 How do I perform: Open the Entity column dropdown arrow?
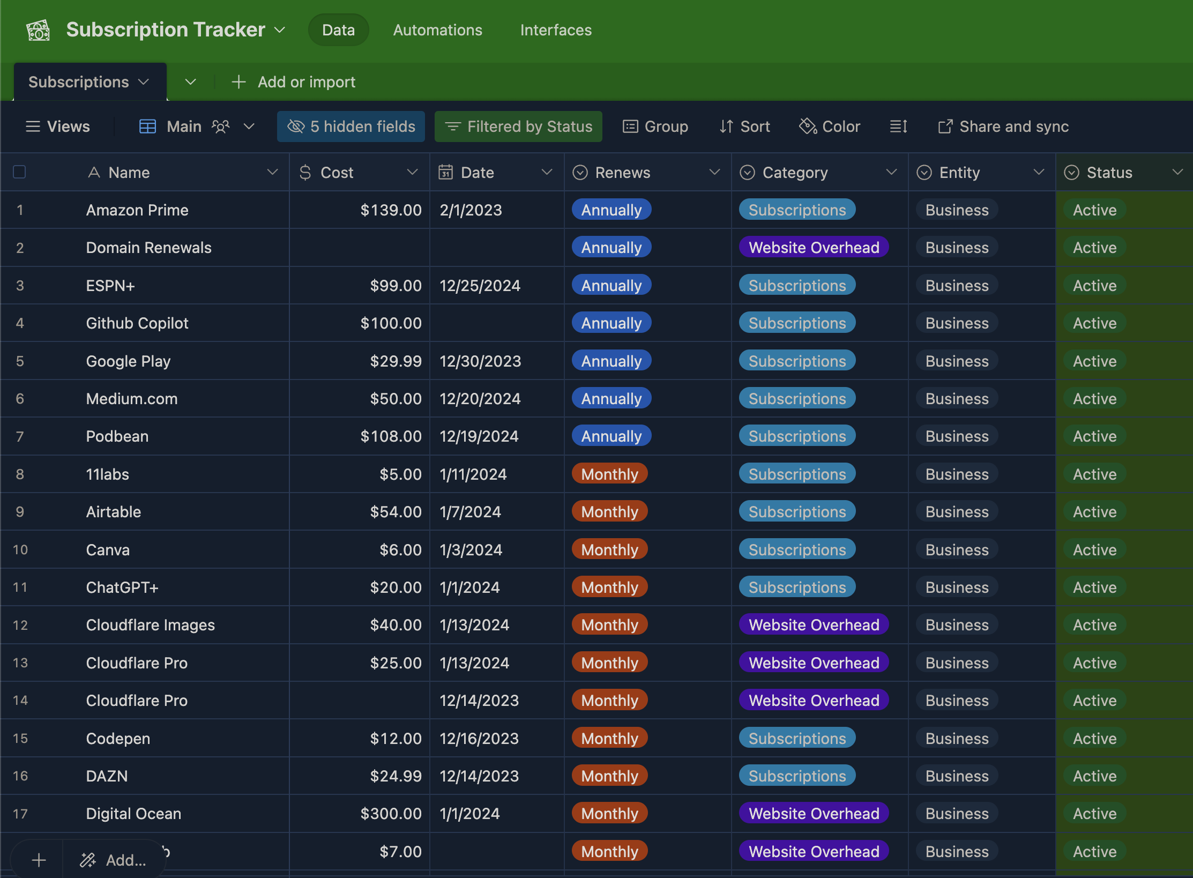click(x=1039, y=172)
